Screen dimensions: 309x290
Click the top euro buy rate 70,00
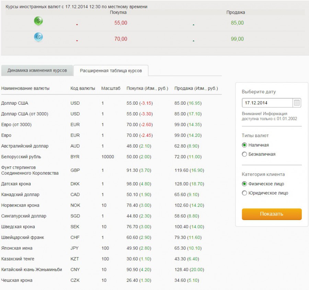[121, 39]
